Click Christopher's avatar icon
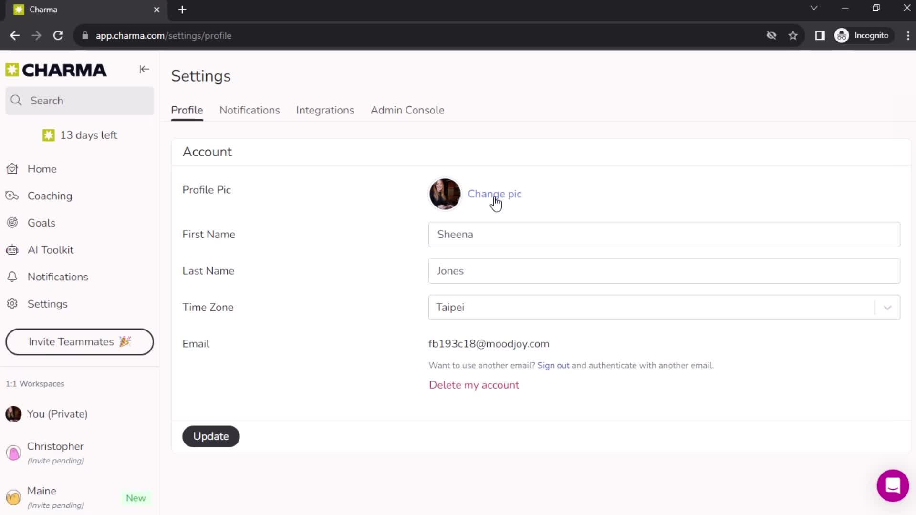The width and height of the screenshot is (916, 515). pos(13,453)
